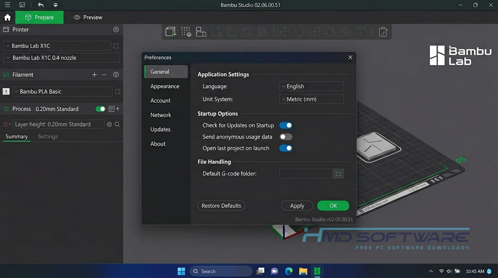Click the 10:45 AM clock
Image resolution: width=498 pixels, height=278 pixels.
(x=475, y=271)
